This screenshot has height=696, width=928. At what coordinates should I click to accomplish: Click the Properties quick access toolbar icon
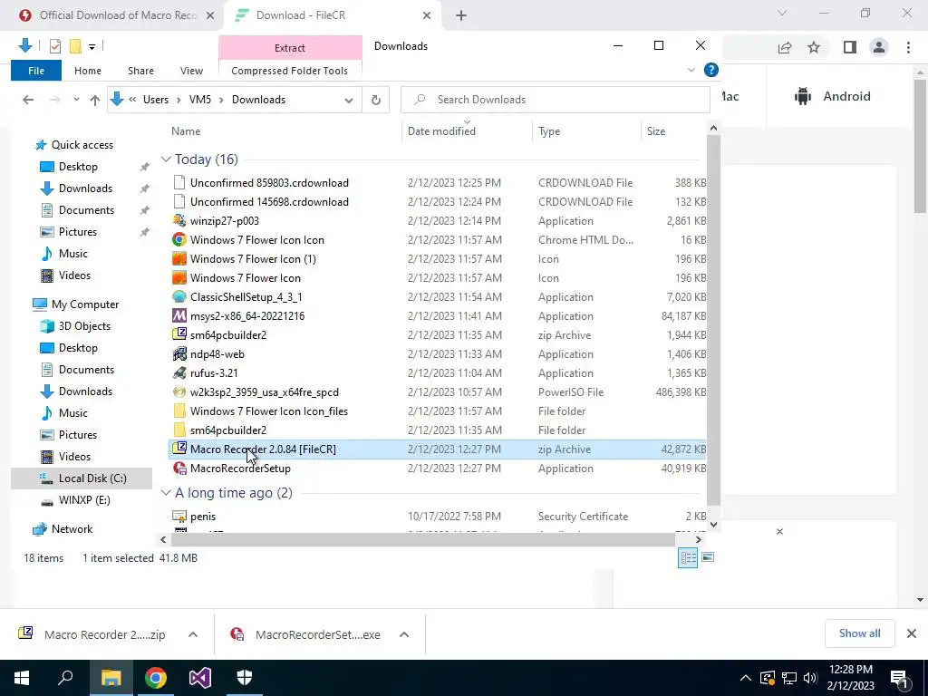click(55, 46)
